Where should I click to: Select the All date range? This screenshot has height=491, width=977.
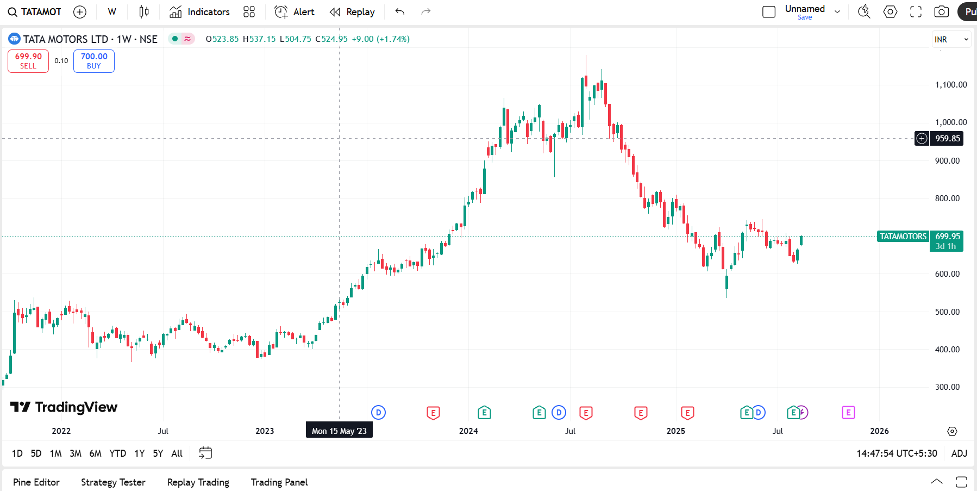pyautogui.click(x=177, y=453)
